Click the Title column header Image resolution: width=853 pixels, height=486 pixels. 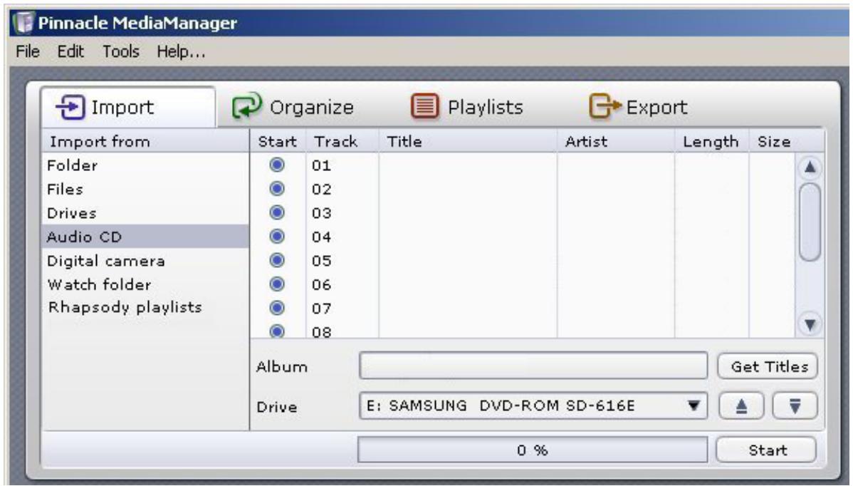[468, 142]
